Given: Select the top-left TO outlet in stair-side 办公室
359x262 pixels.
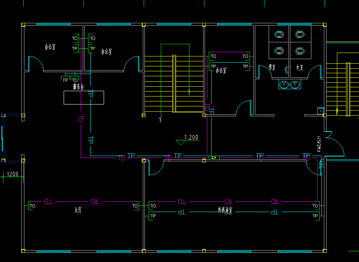Looking at the screenshot, I should [212, 56].
